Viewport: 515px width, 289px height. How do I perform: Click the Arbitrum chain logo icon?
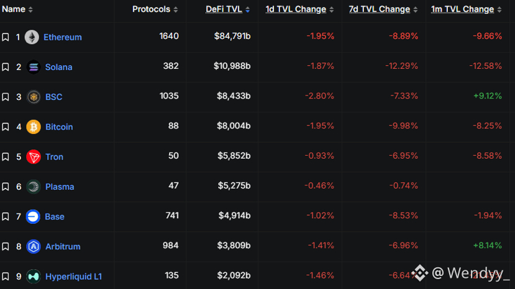coord(34,246)
